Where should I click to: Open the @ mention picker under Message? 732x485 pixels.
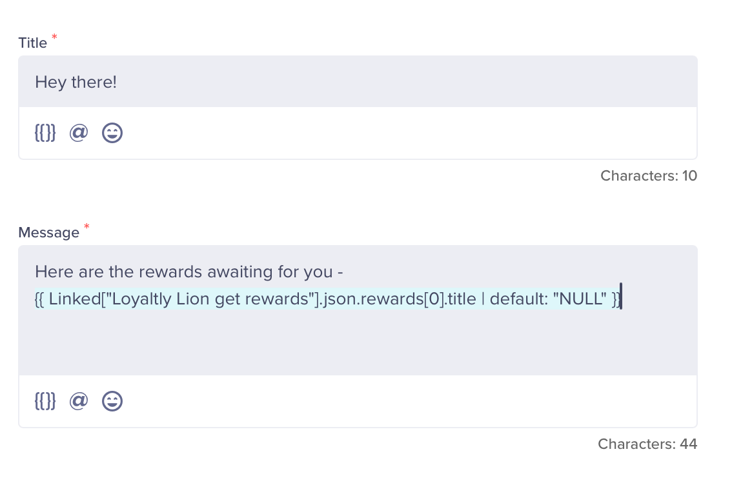[x=79, y=401]
